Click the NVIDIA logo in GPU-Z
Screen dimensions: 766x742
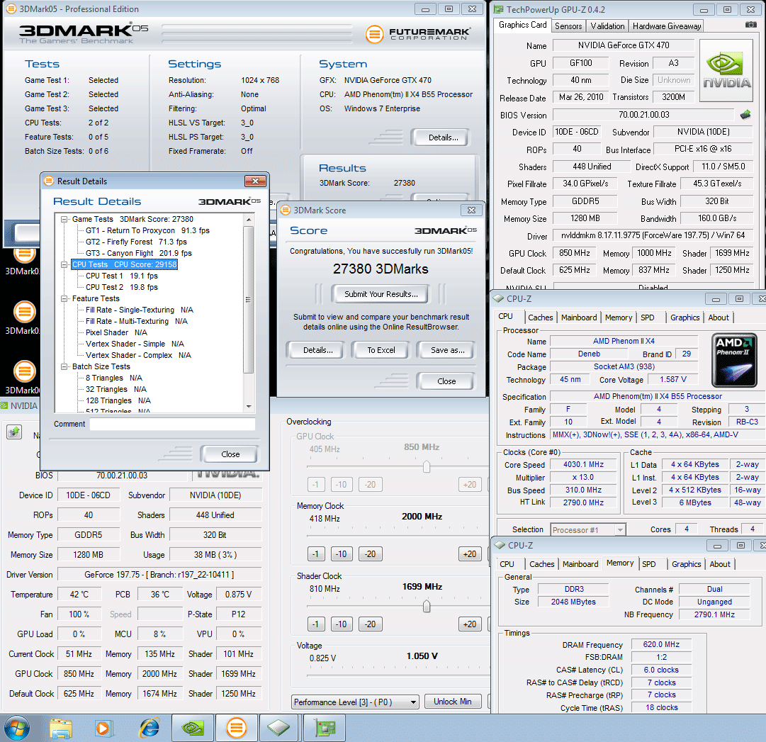727,71
